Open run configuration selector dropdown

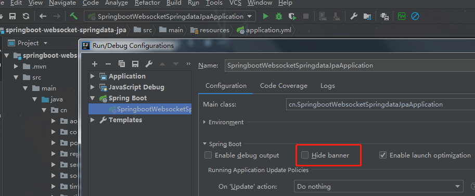170,16
